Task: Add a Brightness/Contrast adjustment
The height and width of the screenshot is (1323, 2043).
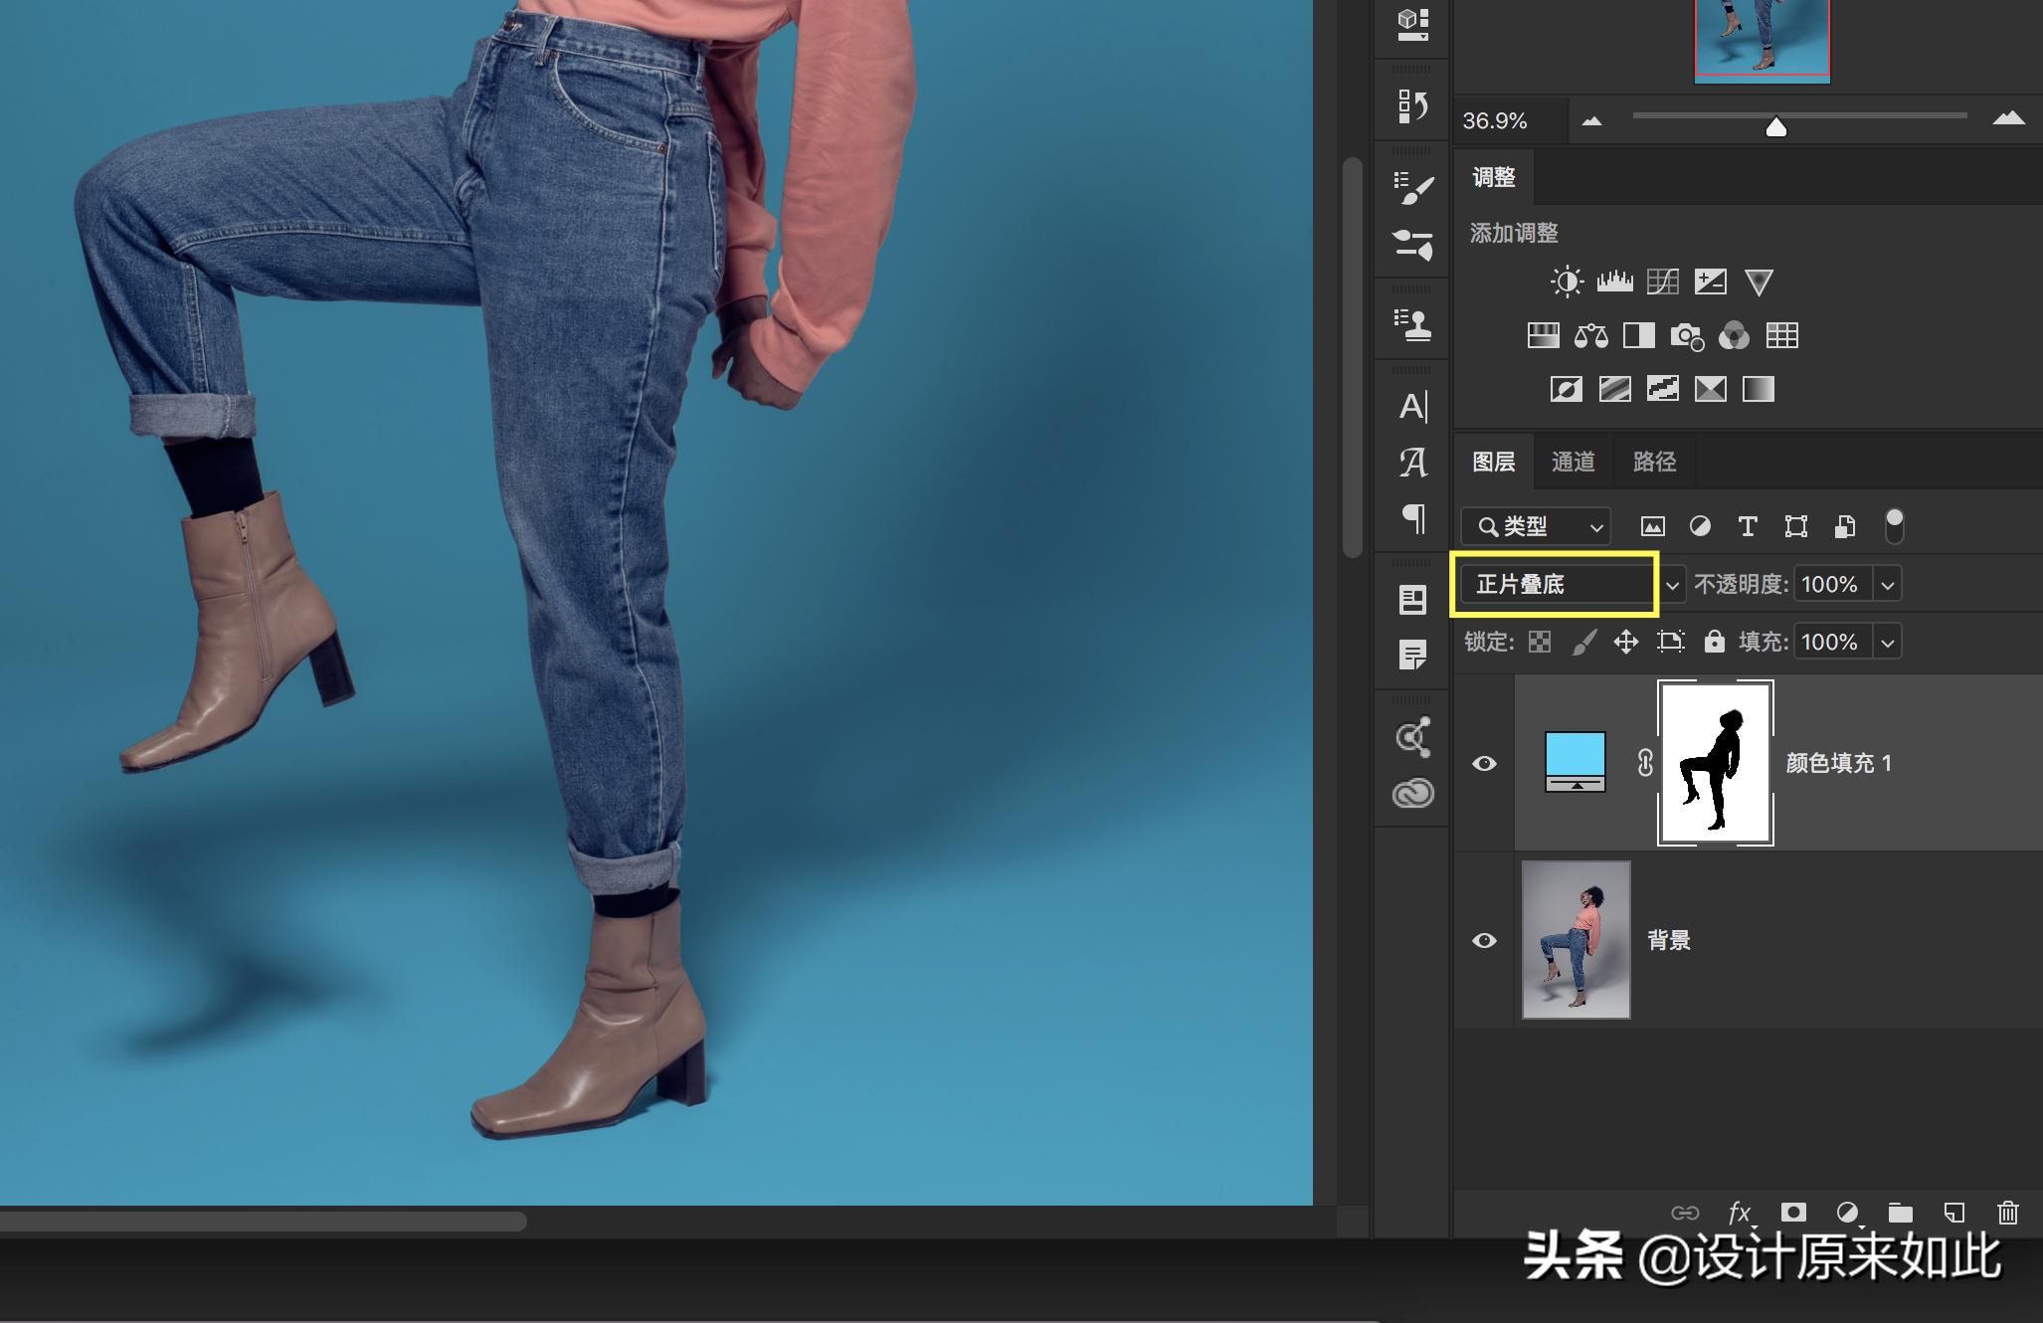Action: tap(1567, 283)
